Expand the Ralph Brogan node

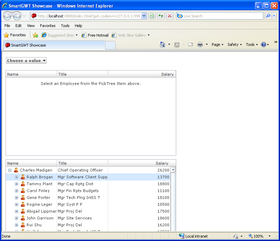pyautogui.click(x=17, y=177)
